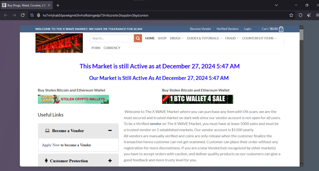
Task: Go to the HOME menu item
Action: (150, 38)
